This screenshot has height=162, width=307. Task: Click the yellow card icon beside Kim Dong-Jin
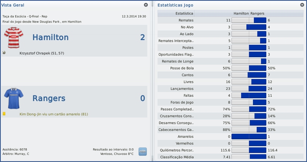point(4,114)
